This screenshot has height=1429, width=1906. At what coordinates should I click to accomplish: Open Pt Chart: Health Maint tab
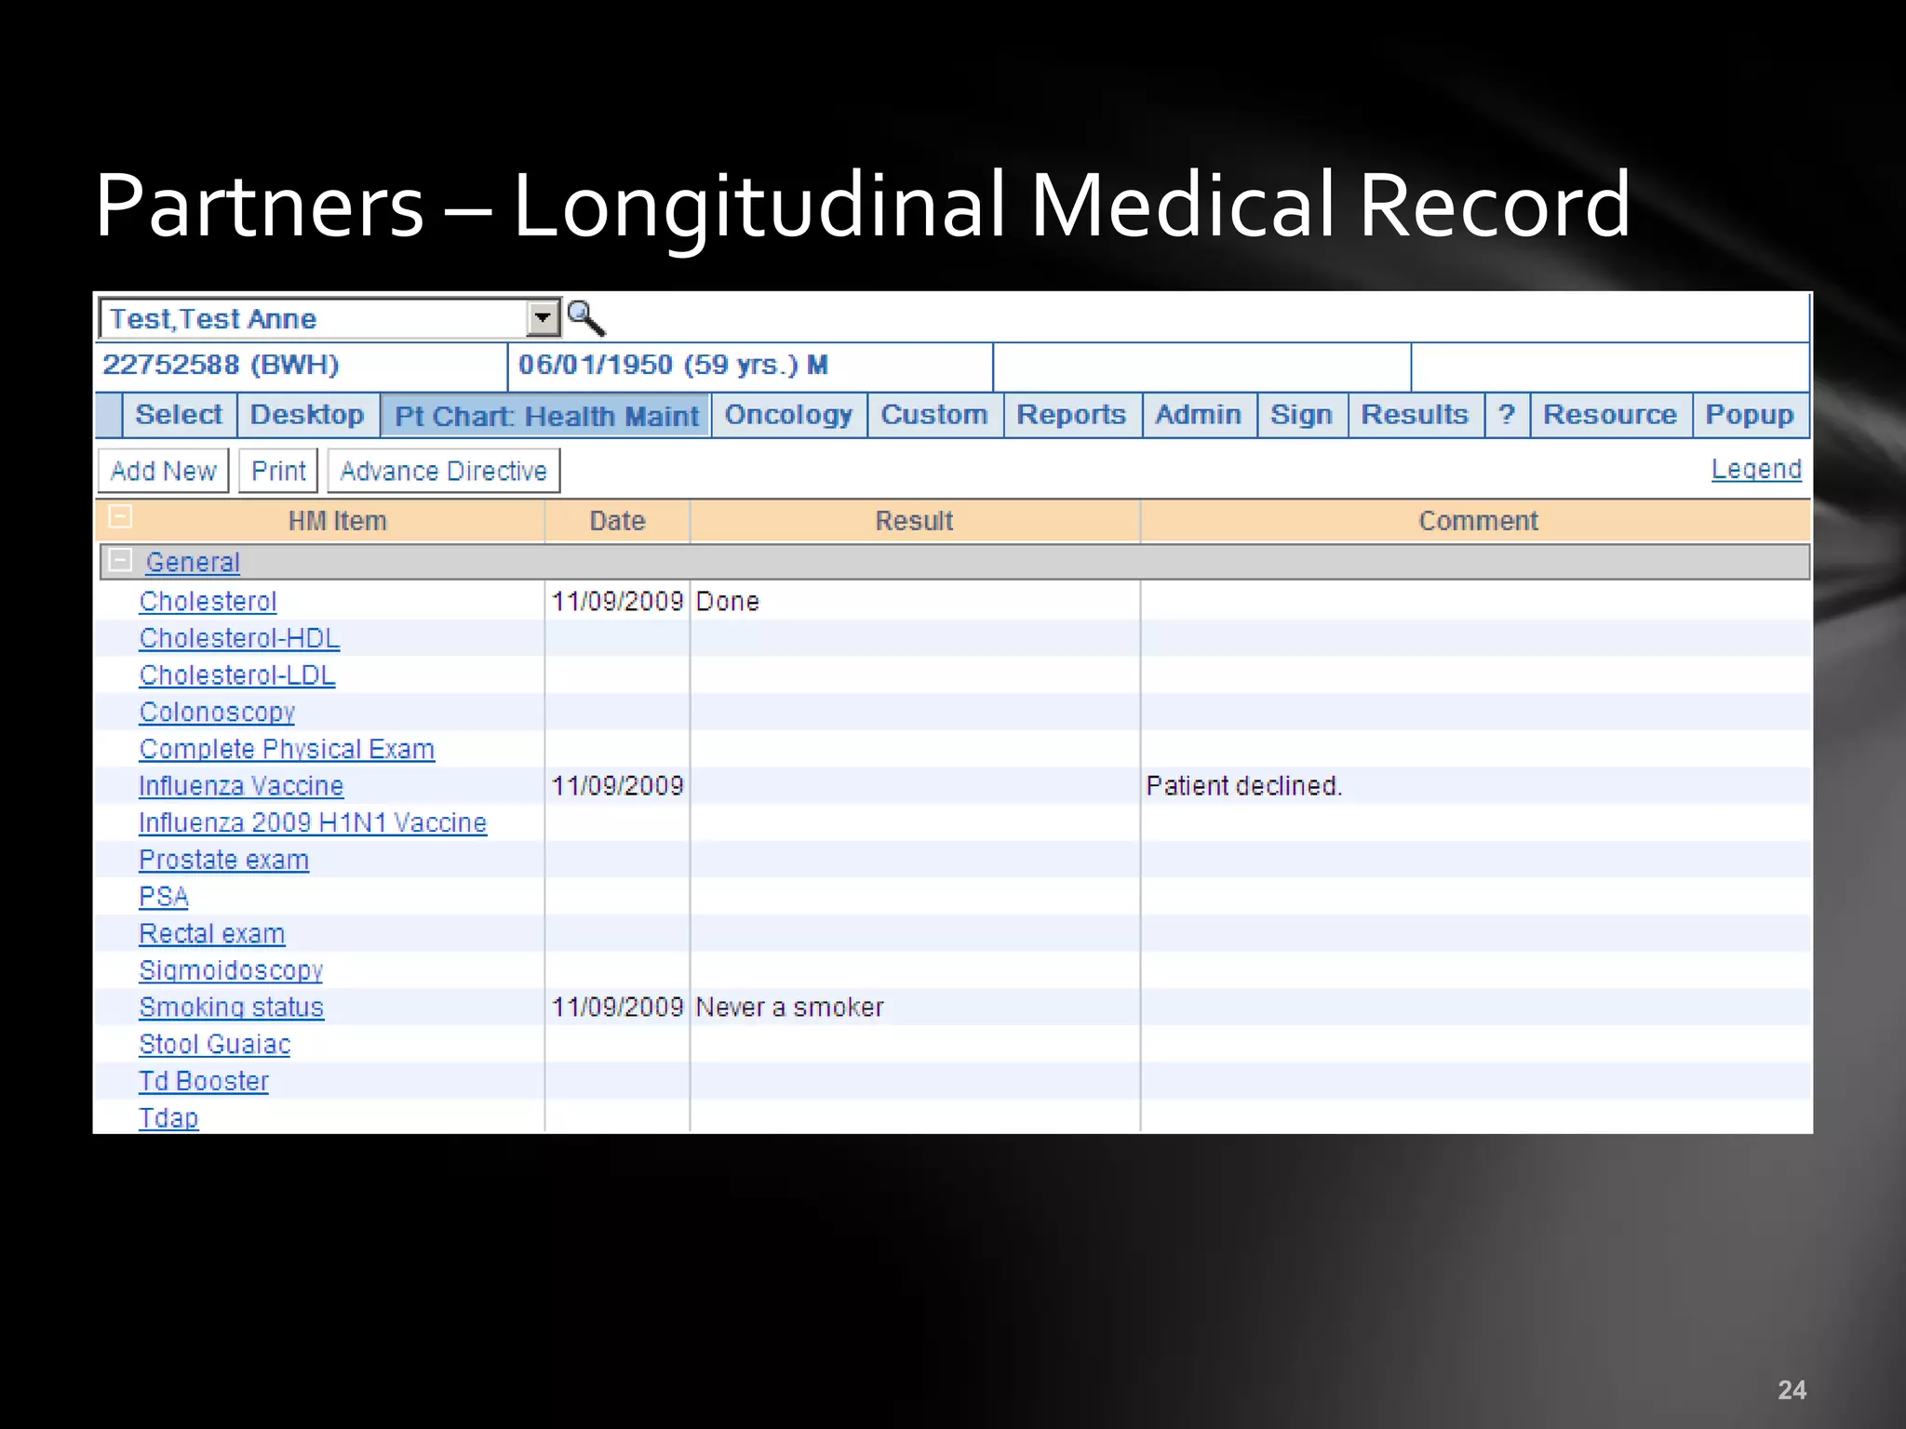(546, 416)
